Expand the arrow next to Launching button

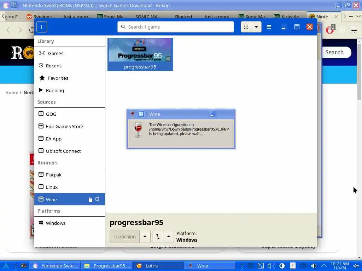[x=145, y=236]
